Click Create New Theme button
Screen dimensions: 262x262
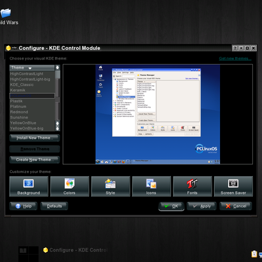point(35,160)
